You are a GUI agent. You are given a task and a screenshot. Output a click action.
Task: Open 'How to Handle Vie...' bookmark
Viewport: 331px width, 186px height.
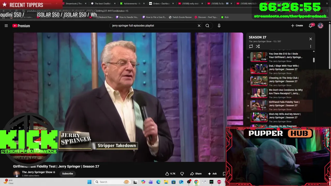point(127,17)
